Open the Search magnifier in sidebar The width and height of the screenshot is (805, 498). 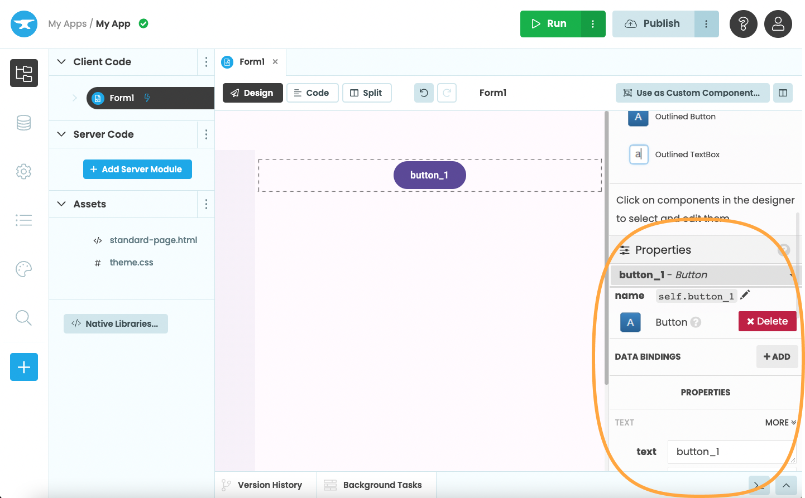point(23,318)
